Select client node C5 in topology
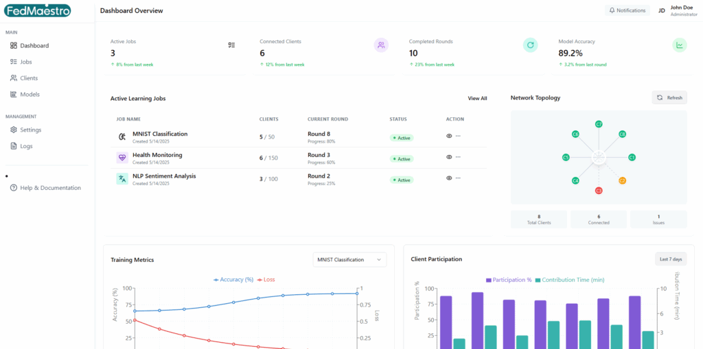The width and height of the screenshot is (703, 349). coord(566,157)
